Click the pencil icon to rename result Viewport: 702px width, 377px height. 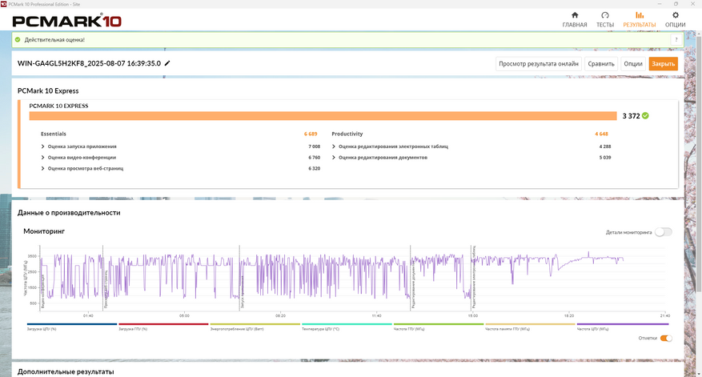pyautogui.click(x=167, y=63)
